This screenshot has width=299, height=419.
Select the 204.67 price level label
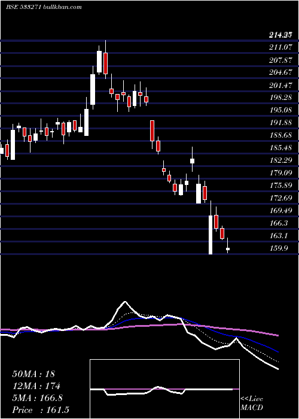(x=280, y=72)
